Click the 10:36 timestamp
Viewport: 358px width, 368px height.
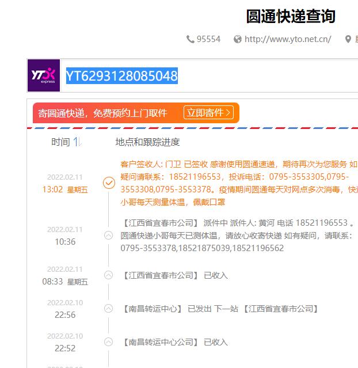[x=65, y=242]
